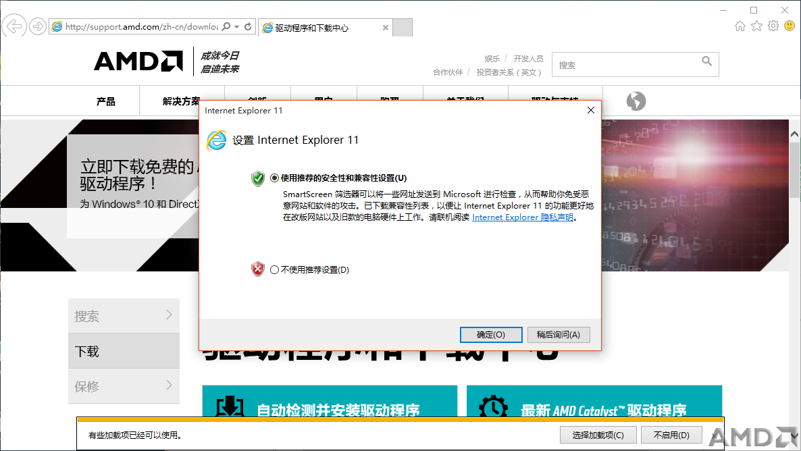Open the address bar dropdown arrow
The width and height of the screenshot is (801, 451).
tap(236, 26)
